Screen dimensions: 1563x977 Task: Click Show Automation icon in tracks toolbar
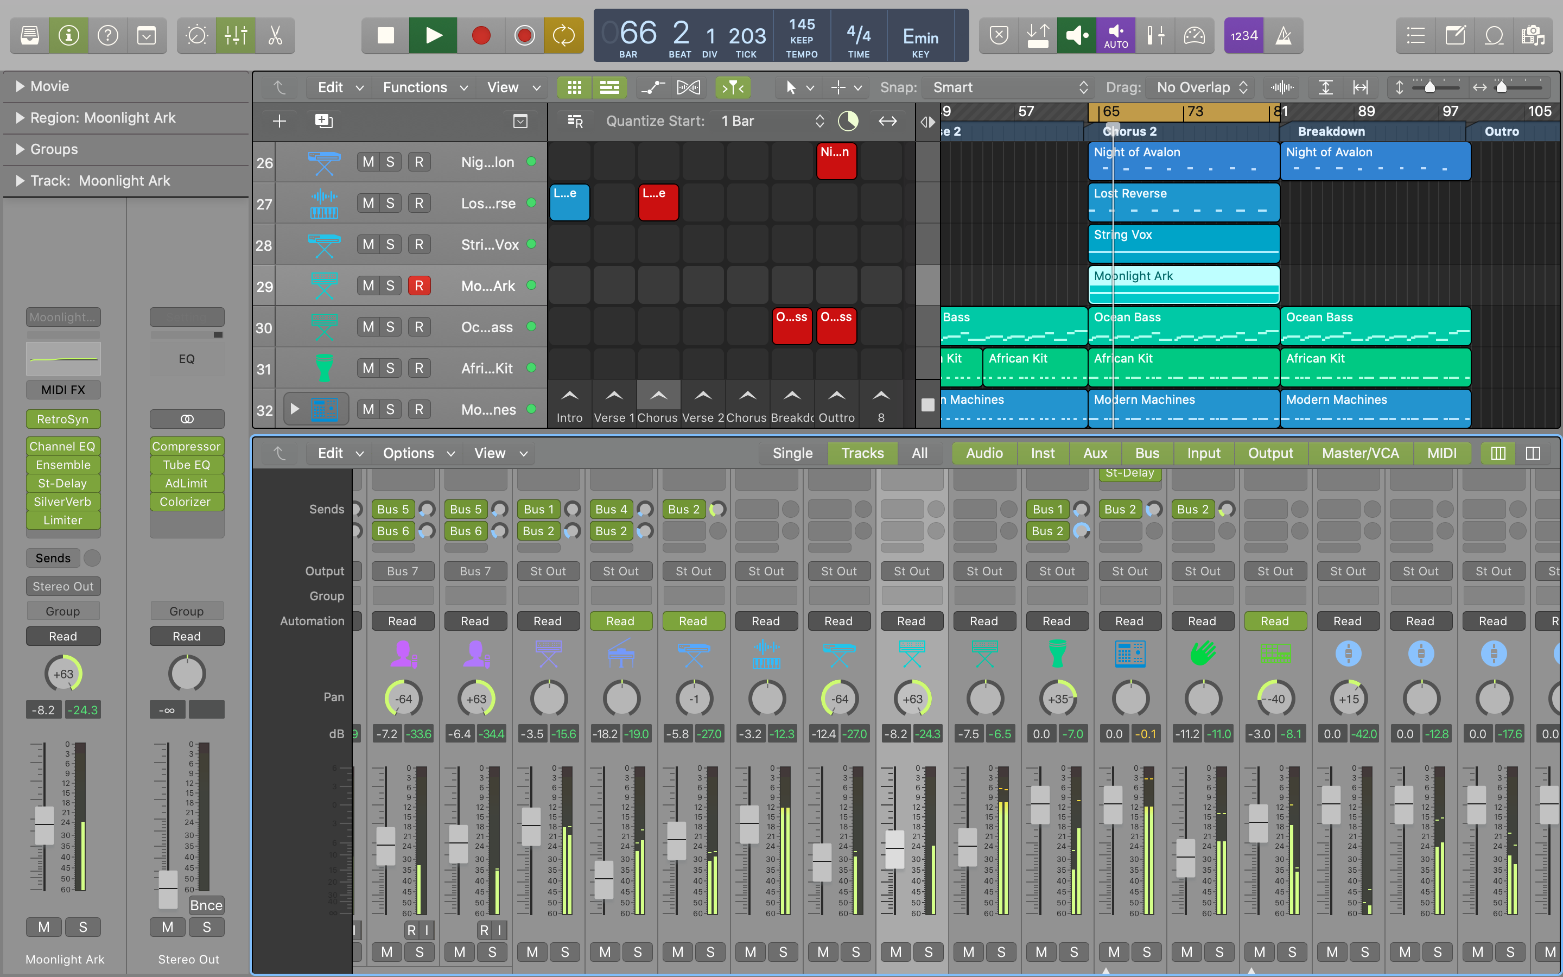click(652, 87)
